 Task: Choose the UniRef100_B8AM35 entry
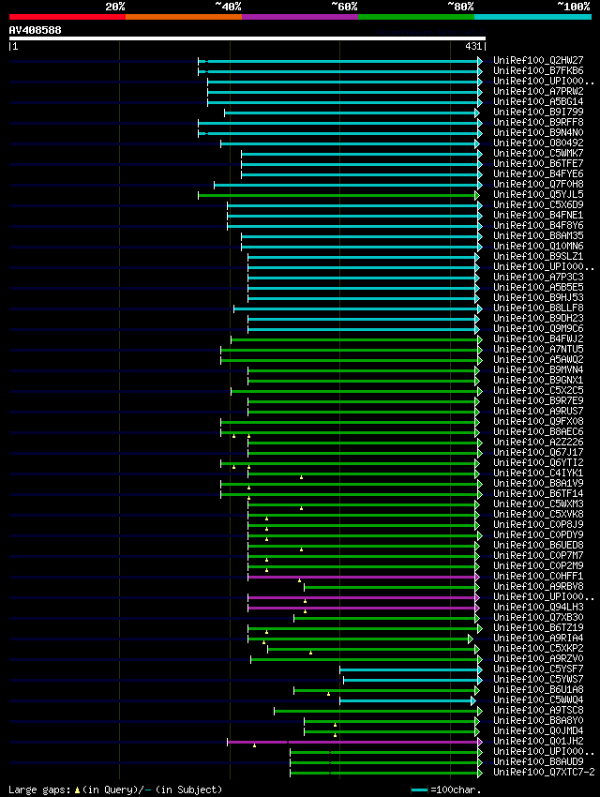tap(538, 236)
